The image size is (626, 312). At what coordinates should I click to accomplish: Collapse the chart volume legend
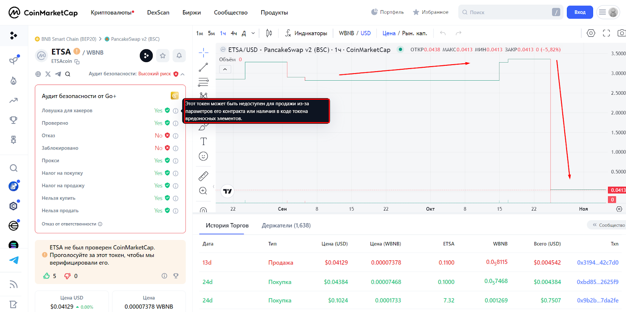point(225,69)
